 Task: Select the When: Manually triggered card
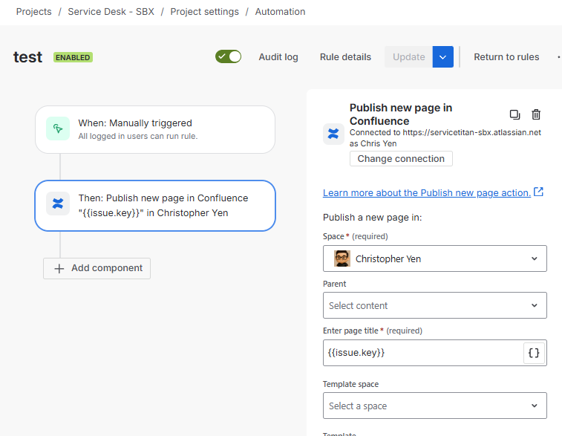tap(155, 129)
